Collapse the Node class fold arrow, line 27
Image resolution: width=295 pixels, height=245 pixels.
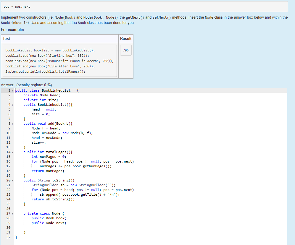tap(13, 214)
